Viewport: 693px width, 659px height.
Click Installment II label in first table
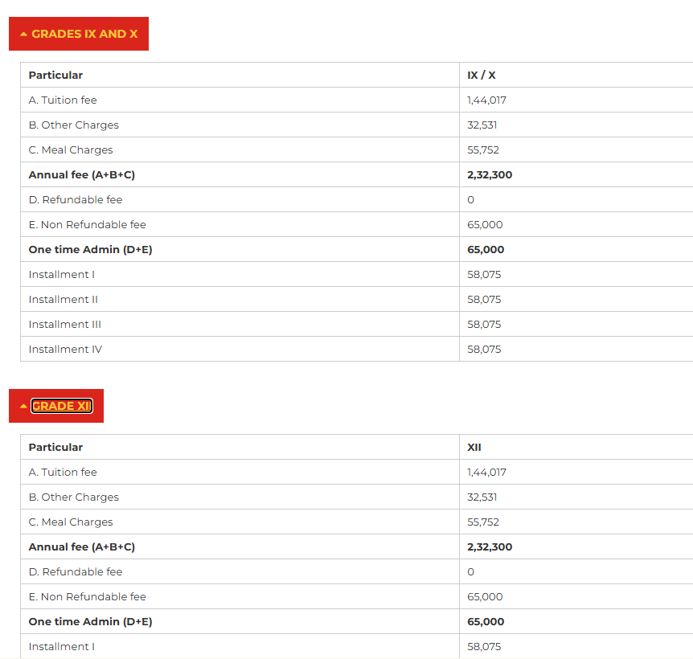tap(63, 299)
